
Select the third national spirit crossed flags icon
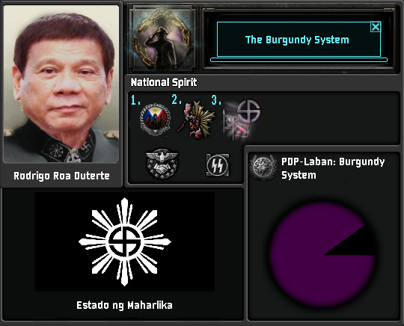(x=242, y=120)
